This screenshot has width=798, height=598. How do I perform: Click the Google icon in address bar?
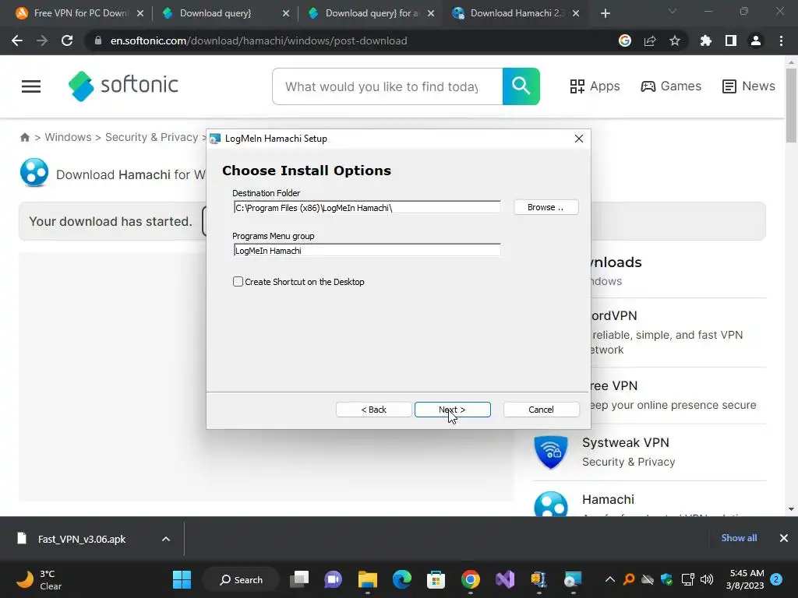point(625,40)
